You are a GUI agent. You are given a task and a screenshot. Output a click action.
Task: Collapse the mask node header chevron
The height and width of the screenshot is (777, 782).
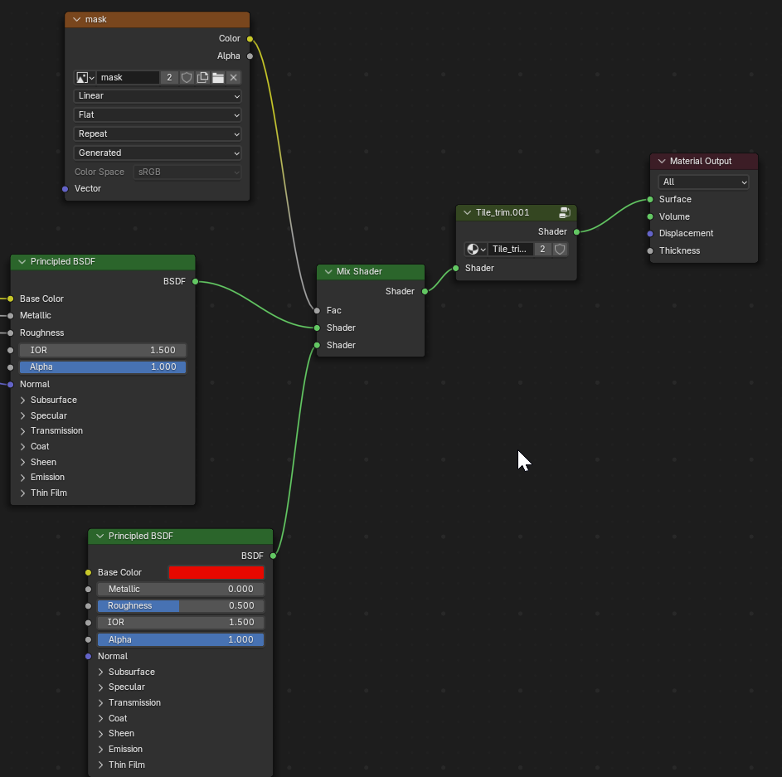(x=77, y=19)
